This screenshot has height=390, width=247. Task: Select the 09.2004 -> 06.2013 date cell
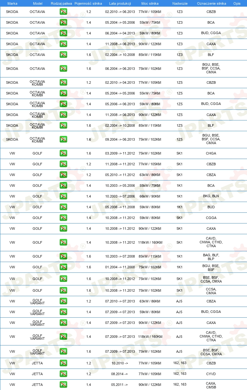coord(120,139)
